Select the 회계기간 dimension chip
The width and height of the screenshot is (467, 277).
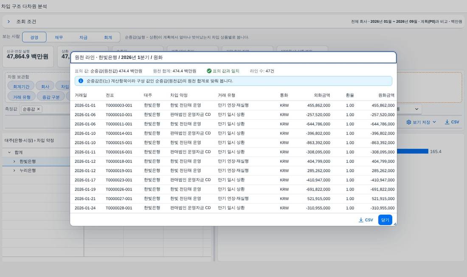[21, 87]
